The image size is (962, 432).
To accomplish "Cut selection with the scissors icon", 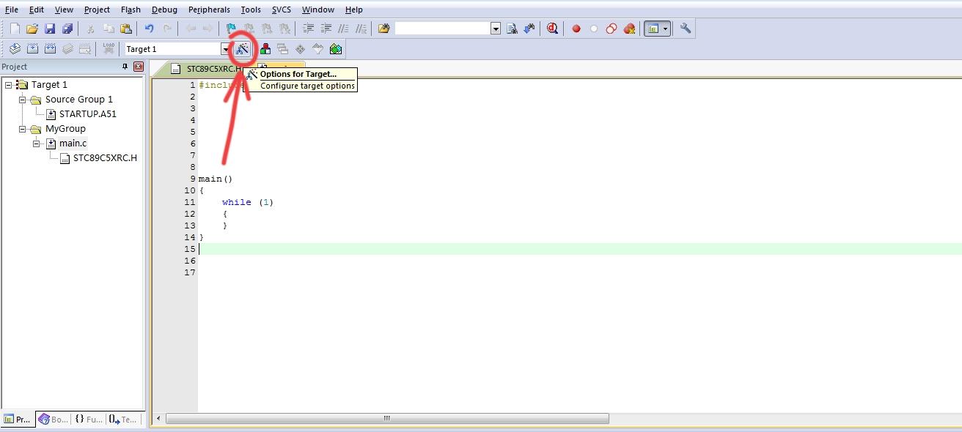I will click(90, 29).
